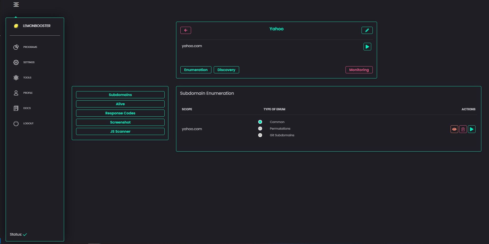
Task: View enumeration results with the eye icon
Action: 454,129
